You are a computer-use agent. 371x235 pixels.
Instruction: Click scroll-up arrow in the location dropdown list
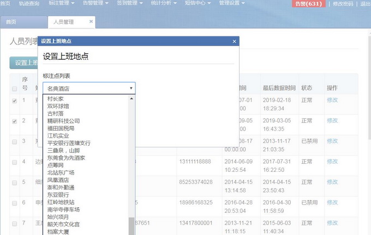(x=131, y=99)
